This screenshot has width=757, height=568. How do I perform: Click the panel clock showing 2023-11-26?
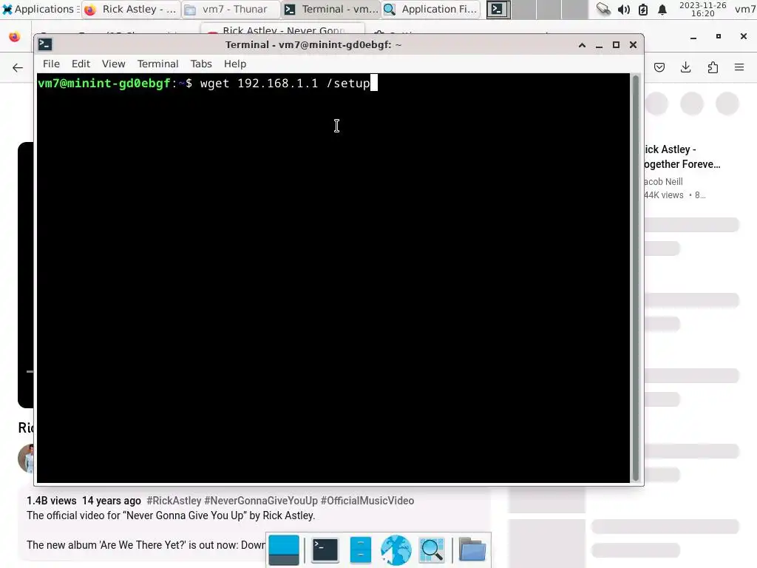(x=702, y=9)
